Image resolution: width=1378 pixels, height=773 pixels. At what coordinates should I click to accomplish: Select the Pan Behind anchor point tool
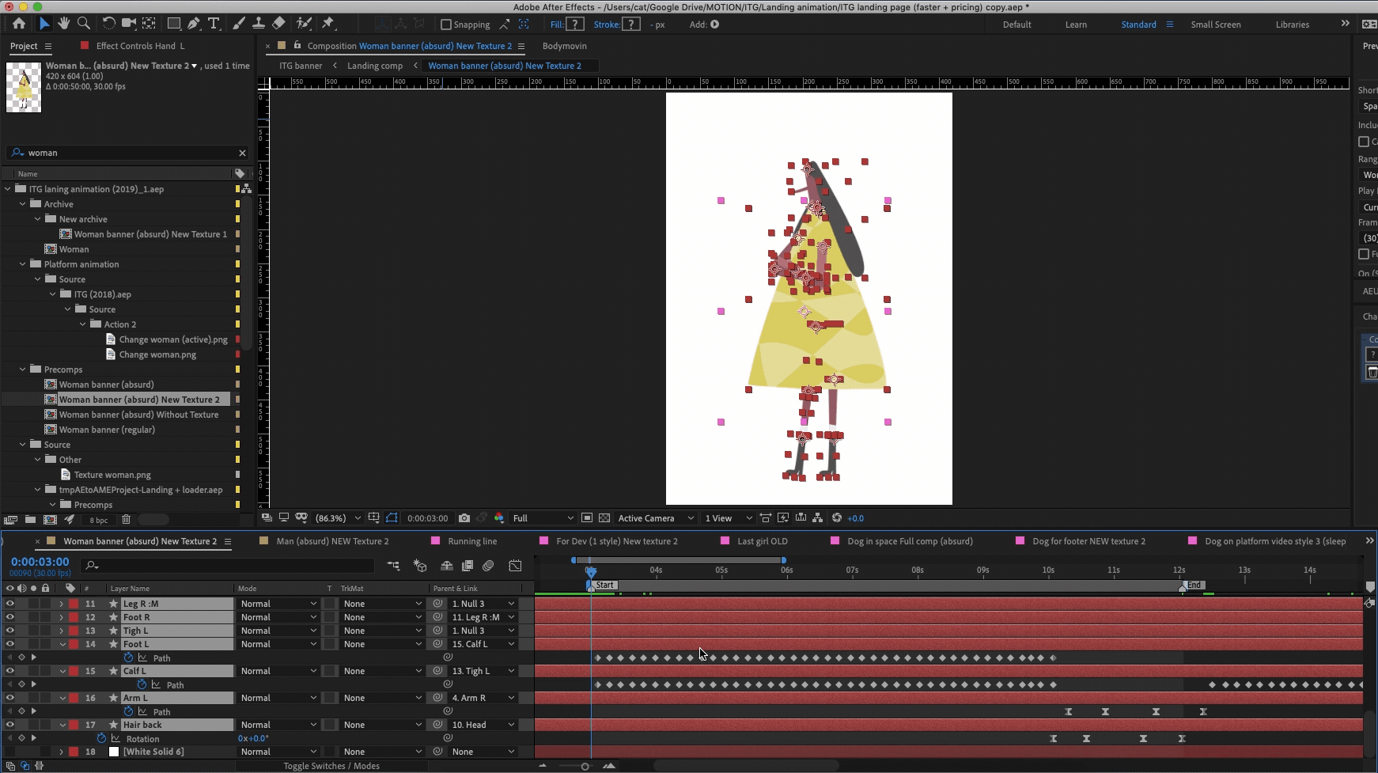point(148,24)
